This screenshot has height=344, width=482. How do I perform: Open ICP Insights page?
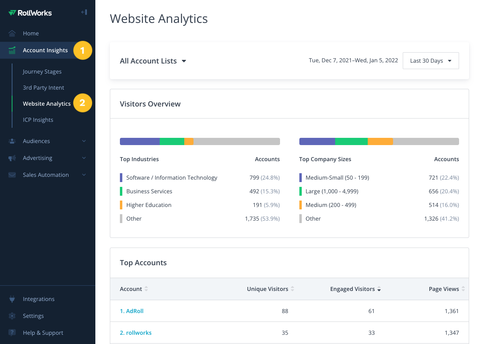pyautogui.click(x=38, y=120)
